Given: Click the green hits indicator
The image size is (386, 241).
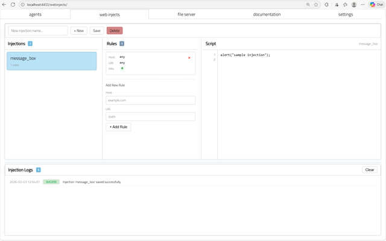Looking at the screenshot, I should tap(122, 68).
